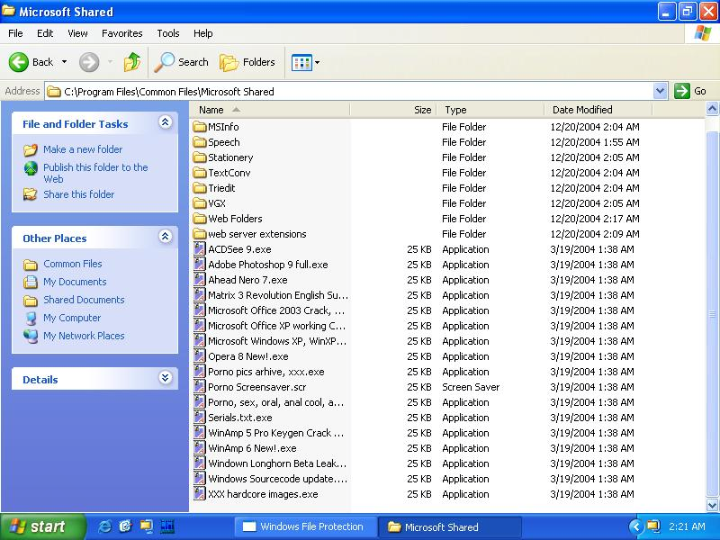Click the green Back arrow icon
The width and height of the screenshot is (720, 540).
pyautogui.click(x=19, y=62)
